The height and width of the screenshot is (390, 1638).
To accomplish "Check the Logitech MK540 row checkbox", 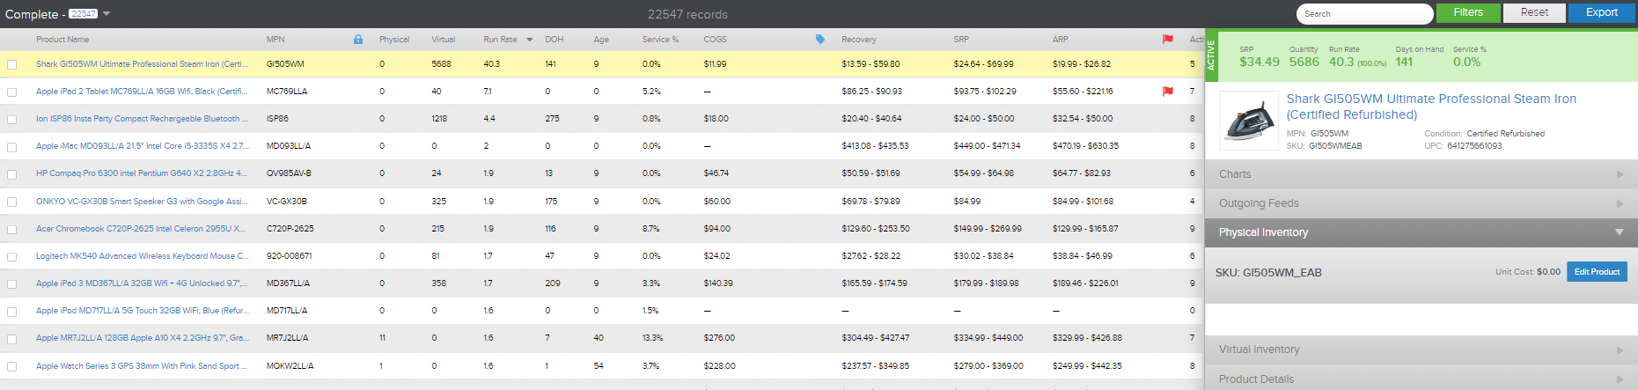I will point(12,256).
